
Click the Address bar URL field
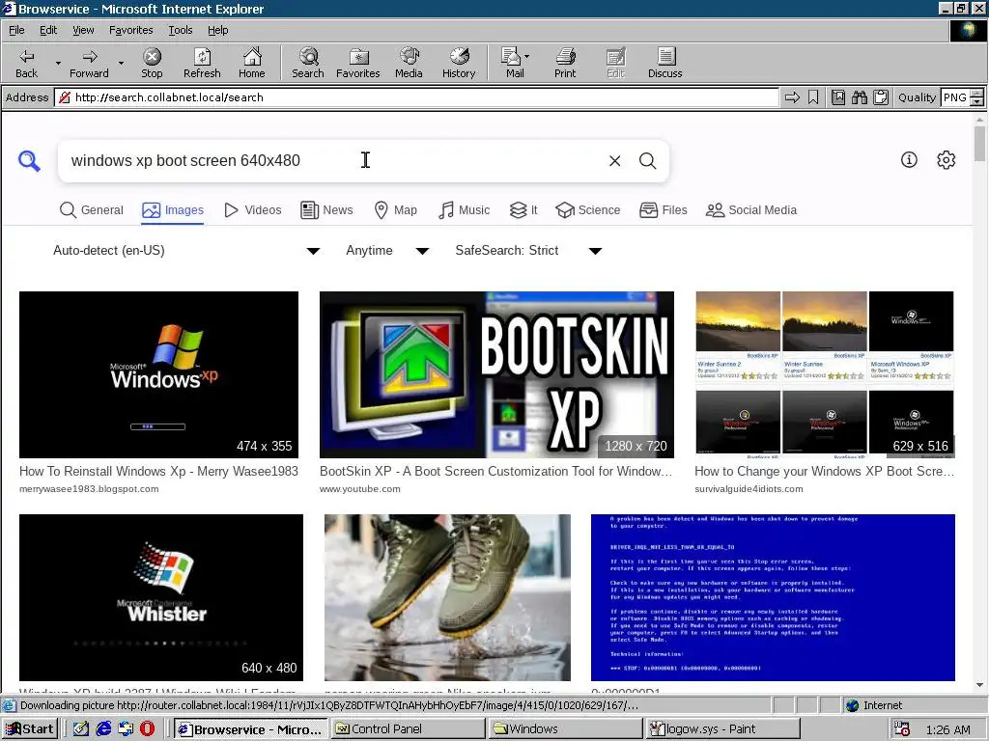pyautogui.click(x=416, y=97)
